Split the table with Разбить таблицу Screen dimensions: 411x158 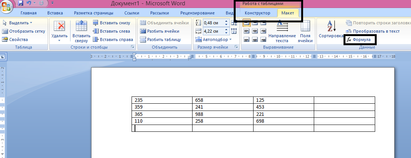point(161,39)
